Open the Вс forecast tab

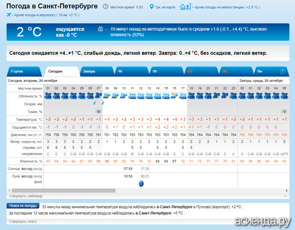click(236, 71)
